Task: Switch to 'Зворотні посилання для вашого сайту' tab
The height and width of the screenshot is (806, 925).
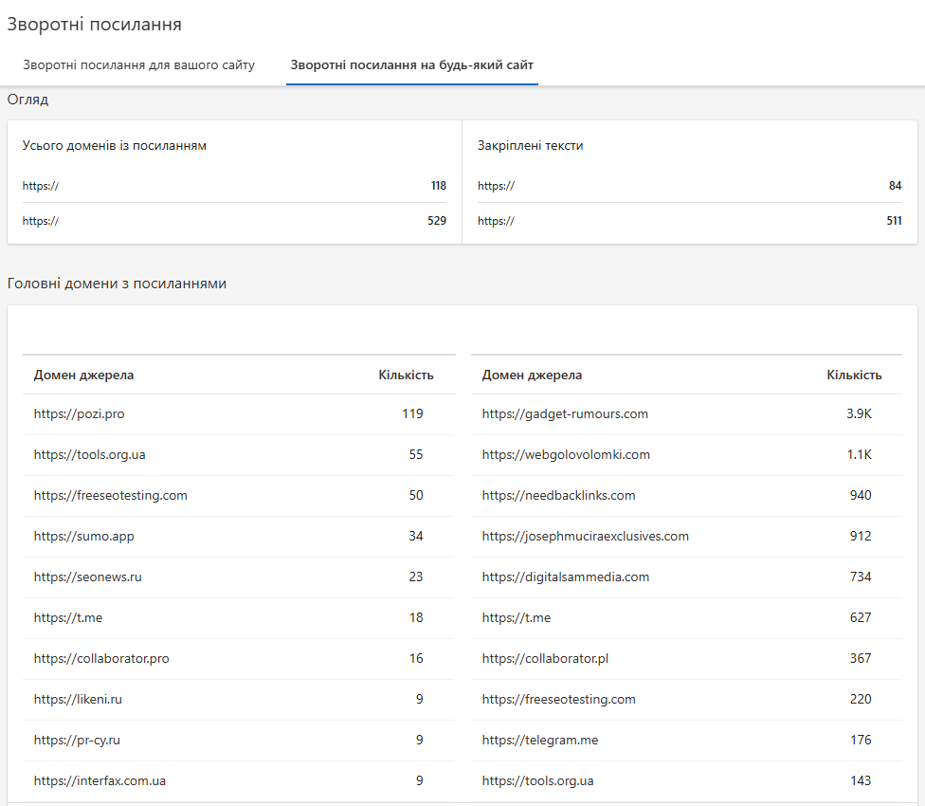Action: pyautogui.click(x=139, y=65)
